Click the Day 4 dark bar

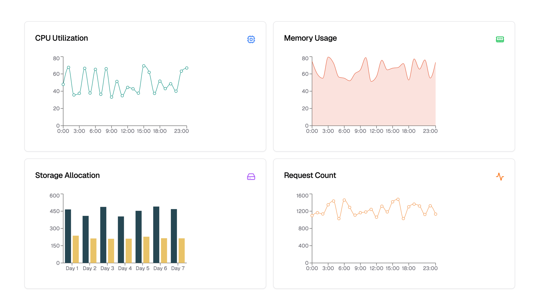pos(121,240)
